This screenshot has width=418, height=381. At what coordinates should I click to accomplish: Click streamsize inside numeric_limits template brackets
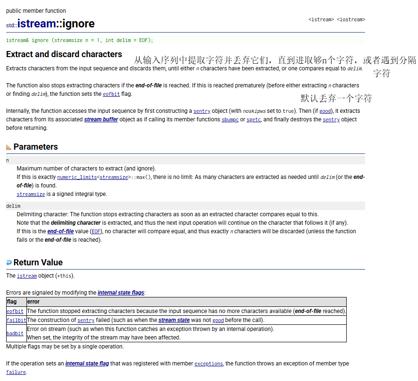[113, 177]
